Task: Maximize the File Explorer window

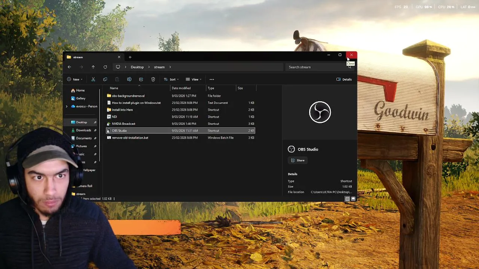Action: pos(340,55)
